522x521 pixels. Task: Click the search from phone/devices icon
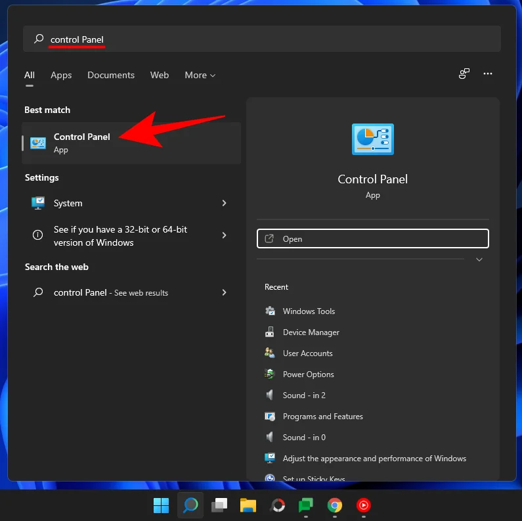[x=464, y=74]
